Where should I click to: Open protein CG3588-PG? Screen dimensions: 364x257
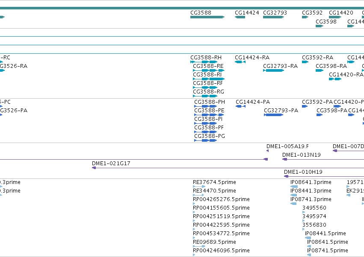click(206, 140)
